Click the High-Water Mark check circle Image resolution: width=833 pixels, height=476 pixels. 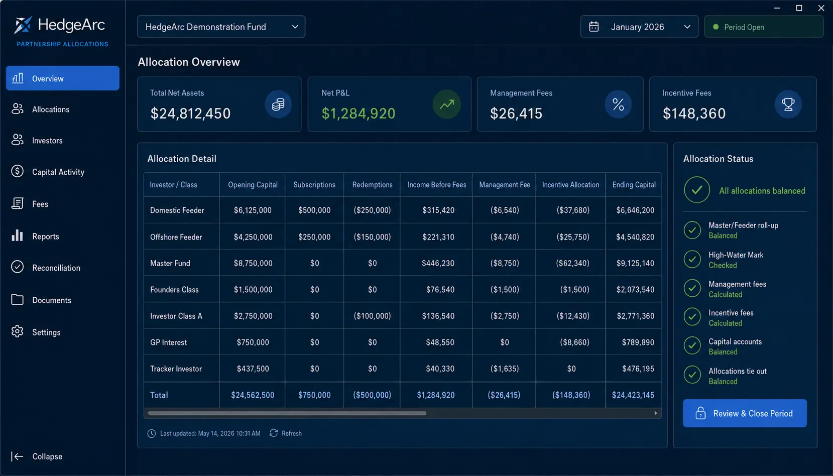(x=692, y=259)
